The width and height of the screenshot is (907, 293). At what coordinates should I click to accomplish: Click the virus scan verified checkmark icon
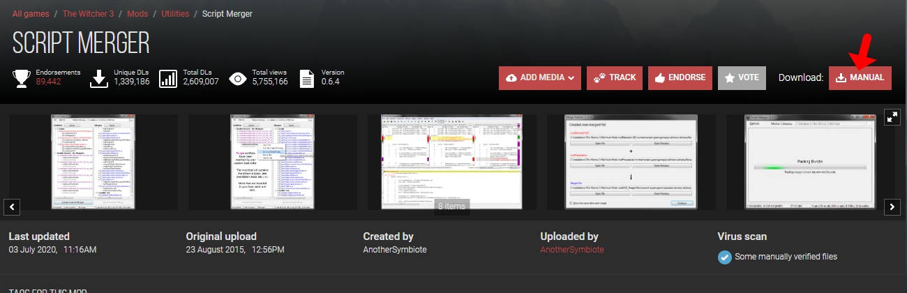point(725,257)
